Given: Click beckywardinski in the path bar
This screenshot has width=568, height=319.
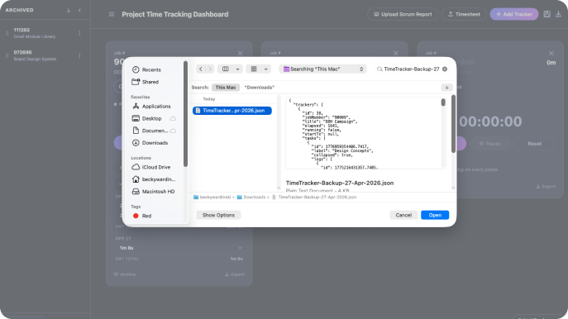Looking at the screenshot, I should click(212, 197).
